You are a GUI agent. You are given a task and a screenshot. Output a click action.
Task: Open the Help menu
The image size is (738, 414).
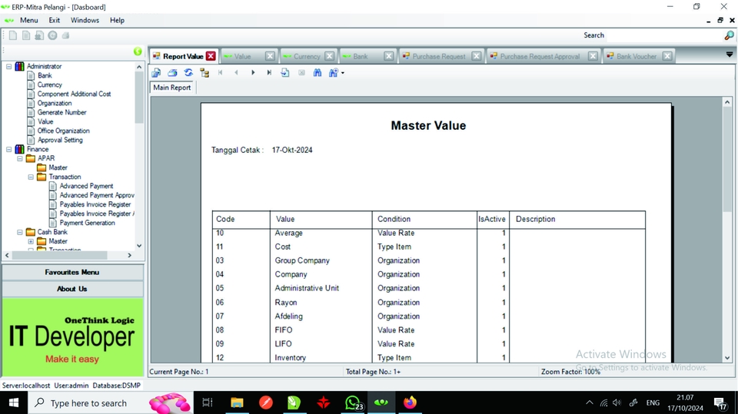[x=117, y=20]
